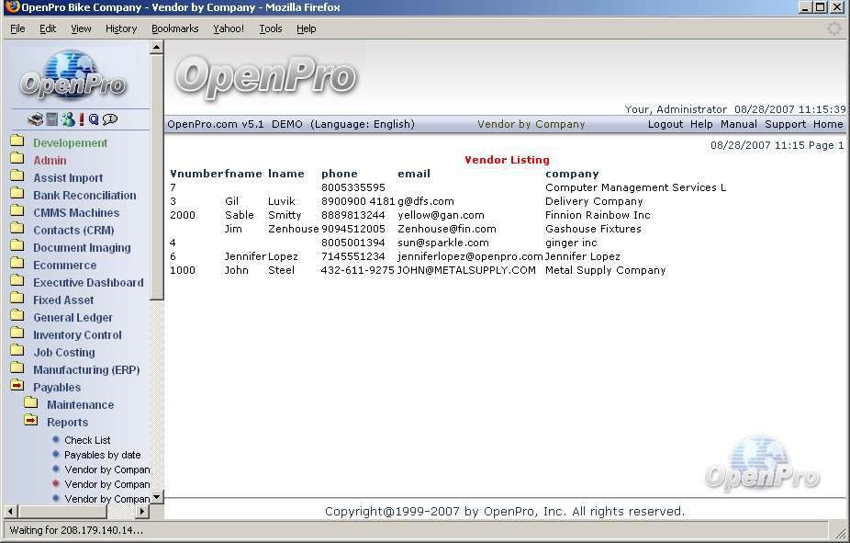Screen dimensions: 850x543
Task: Collapse the Reports subfolder
Action: coord(31,422)
